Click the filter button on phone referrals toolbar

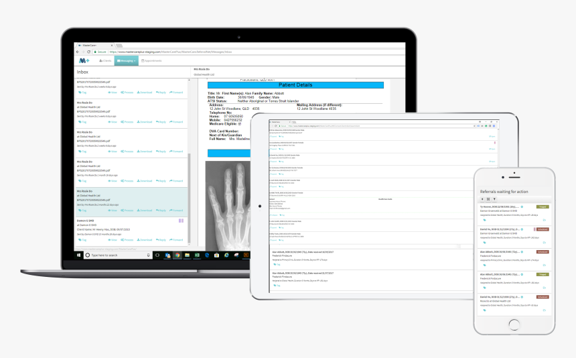tap(494, 199)
